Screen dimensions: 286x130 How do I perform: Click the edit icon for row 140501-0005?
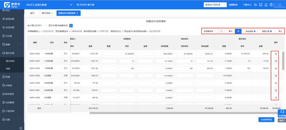click(276, 76)
